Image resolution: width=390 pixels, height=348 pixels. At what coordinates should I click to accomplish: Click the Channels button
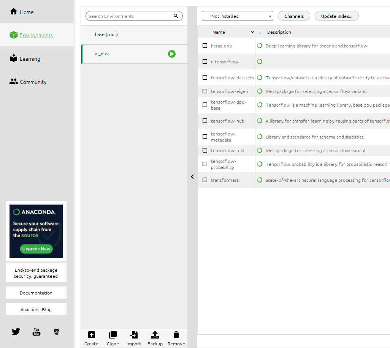pyautogui.click(x=294, y=16)
